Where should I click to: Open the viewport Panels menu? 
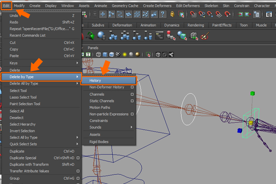(93, 48)
